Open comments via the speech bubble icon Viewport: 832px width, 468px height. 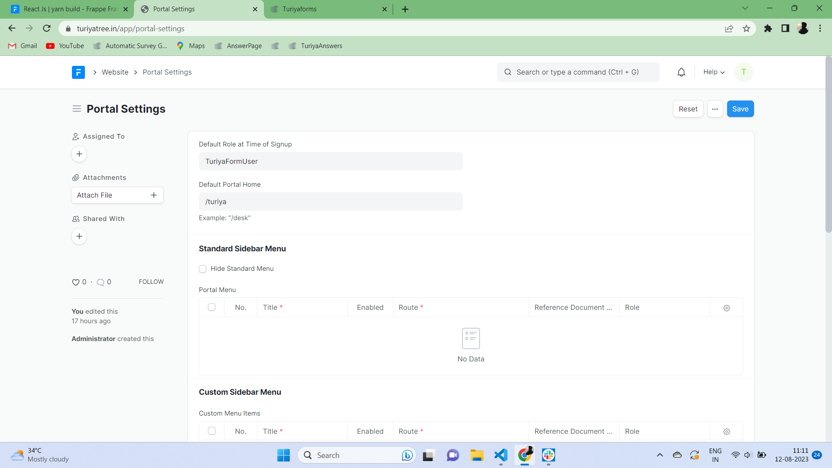(101, 282)
